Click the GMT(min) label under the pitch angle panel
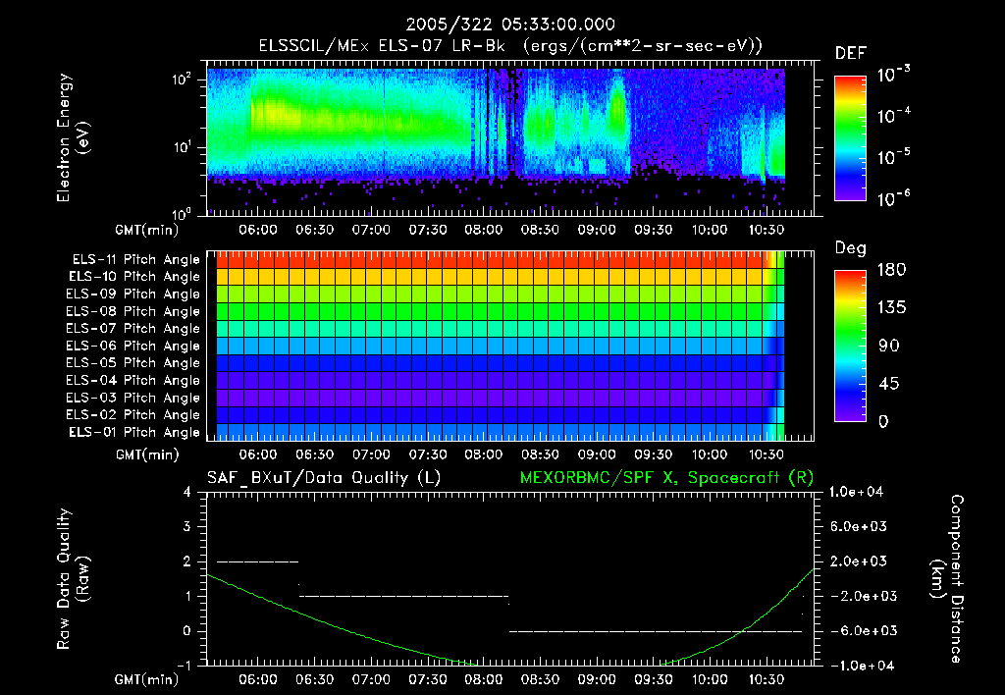The width and height of the screenshot is (1005, 695). point(147,454)
